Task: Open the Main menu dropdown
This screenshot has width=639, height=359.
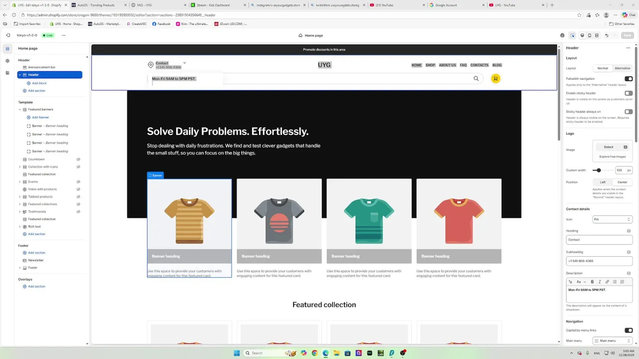Action: point(613,341)
